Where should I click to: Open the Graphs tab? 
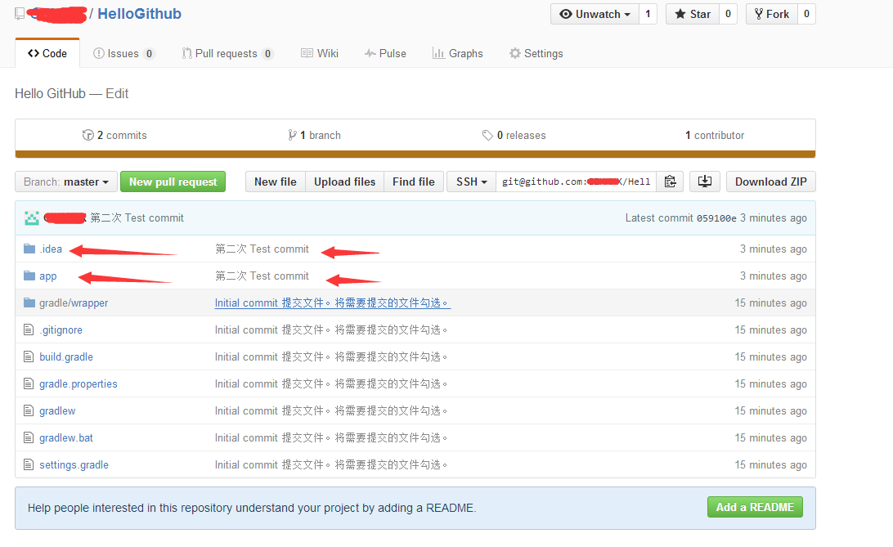[457, 53]
